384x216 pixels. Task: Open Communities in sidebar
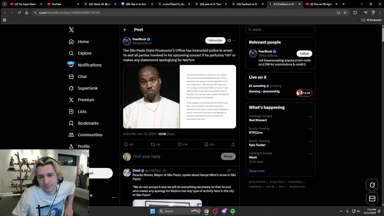coord(85,135)
